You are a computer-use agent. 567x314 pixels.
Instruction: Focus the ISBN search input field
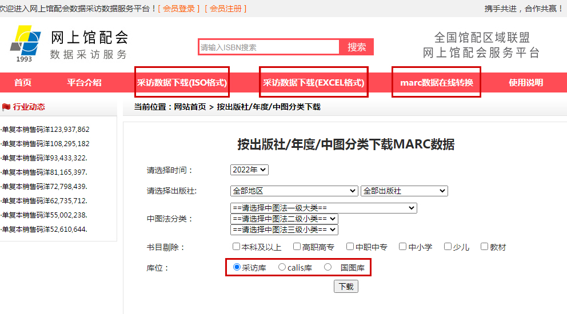coord(269,47)
